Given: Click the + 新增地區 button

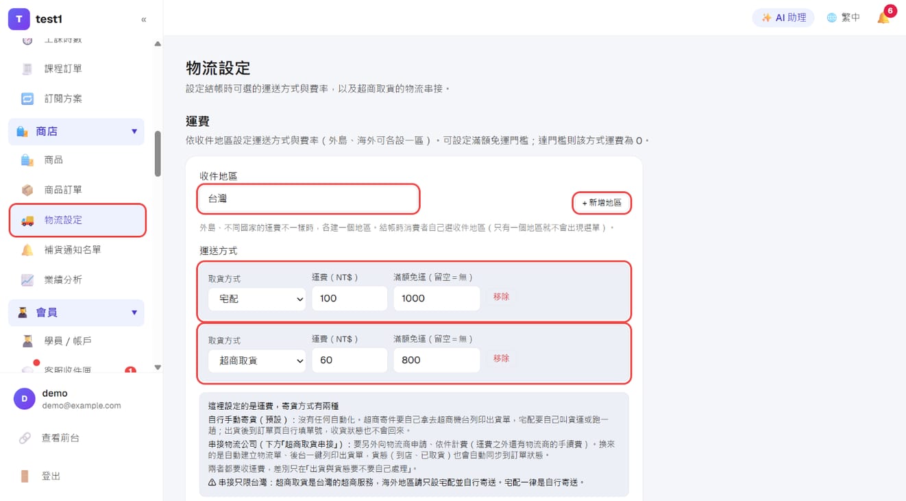Looking at the screenshot, I should tap(602, 203).
